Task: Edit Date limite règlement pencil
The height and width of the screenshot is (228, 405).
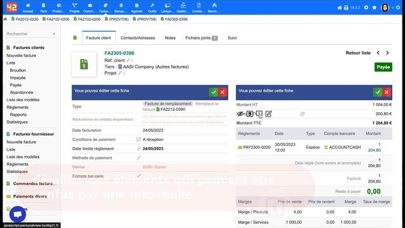Action: click(139, 148)
